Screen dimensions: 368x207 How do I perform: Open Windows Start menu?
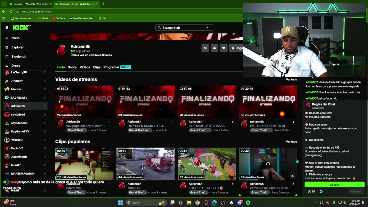121,203
